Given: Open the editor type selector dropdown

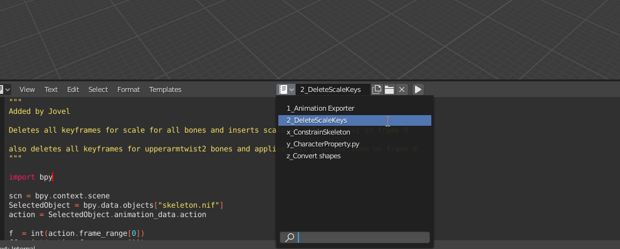Looking at the screenshot, I should coord(5,89).
